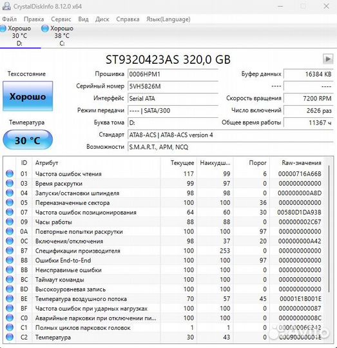337x348 pixels.
Task: Click the Хорошо health status button
Action: click(28, 96)
